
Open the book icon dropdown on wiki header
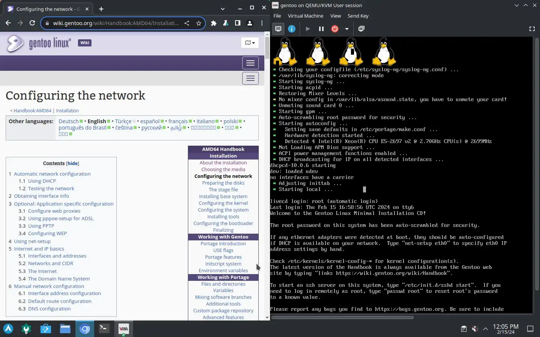click(250, 43)
